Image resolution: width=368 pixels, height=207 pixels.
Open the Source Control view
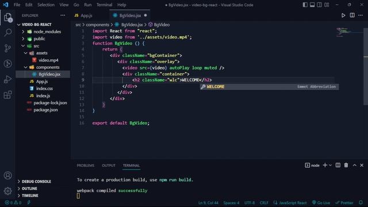pos(7,48)
